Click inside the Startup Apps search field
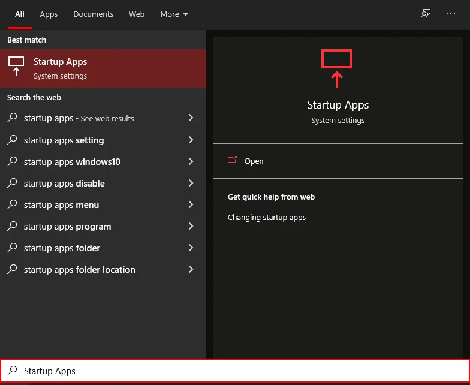470x385 pixels. click(240, 371)
